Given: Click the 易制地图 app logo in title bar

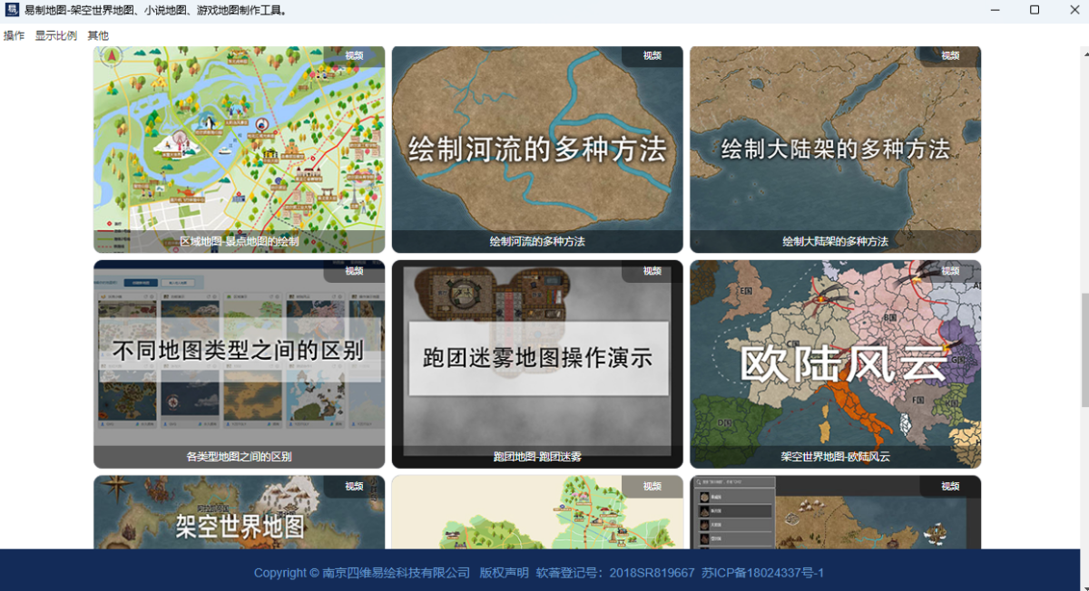Looking at the screenshot, I should point(12,11).
